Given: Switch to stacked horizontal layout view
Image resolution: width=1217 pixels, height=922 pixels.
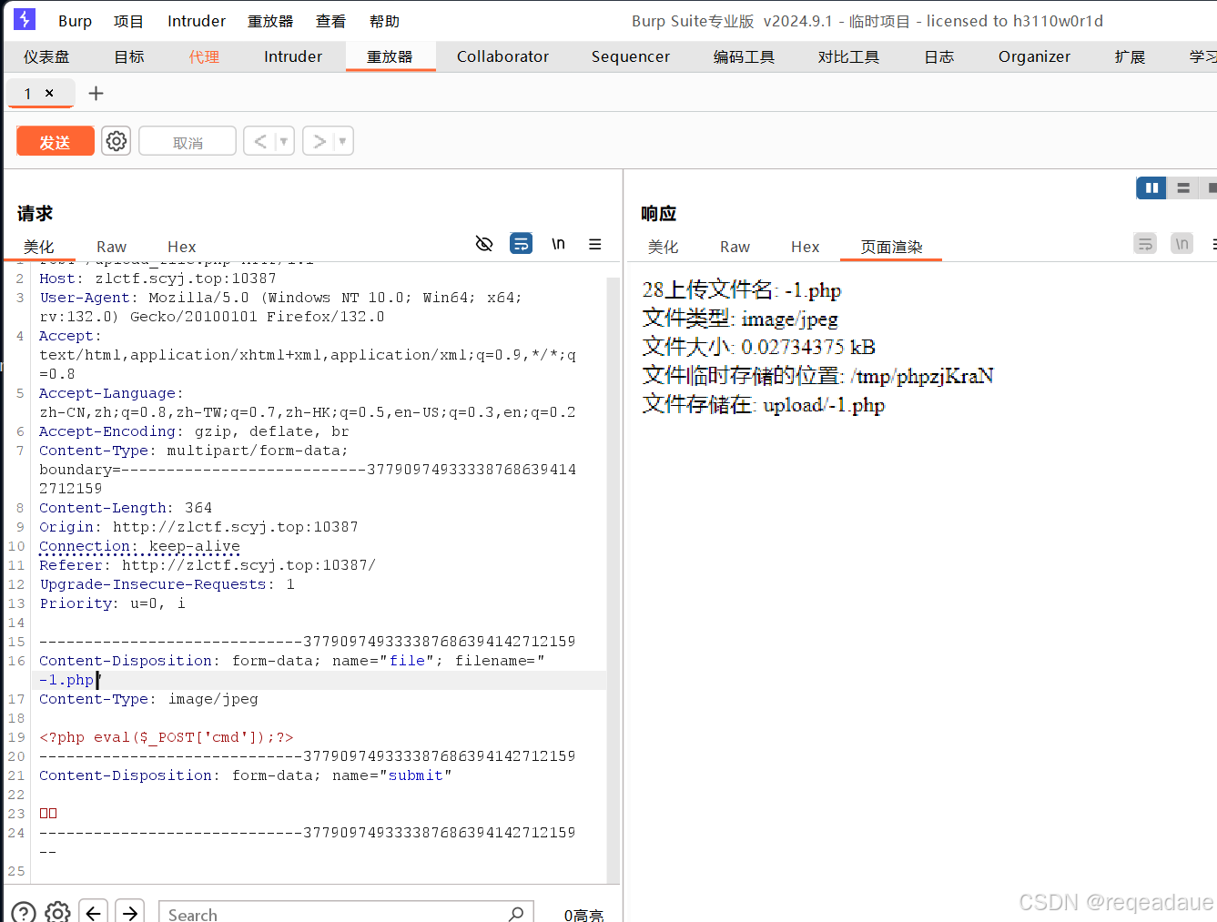Looking at the screenshot, I should pyautogui.click(x=1183, y=188).
